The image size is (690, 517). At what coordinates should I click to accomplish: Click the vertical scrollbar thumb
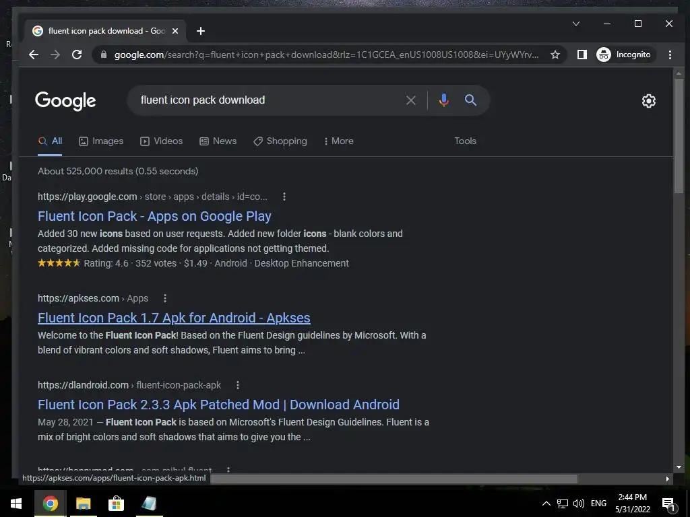pyautogui.click(x=679, y=135)
